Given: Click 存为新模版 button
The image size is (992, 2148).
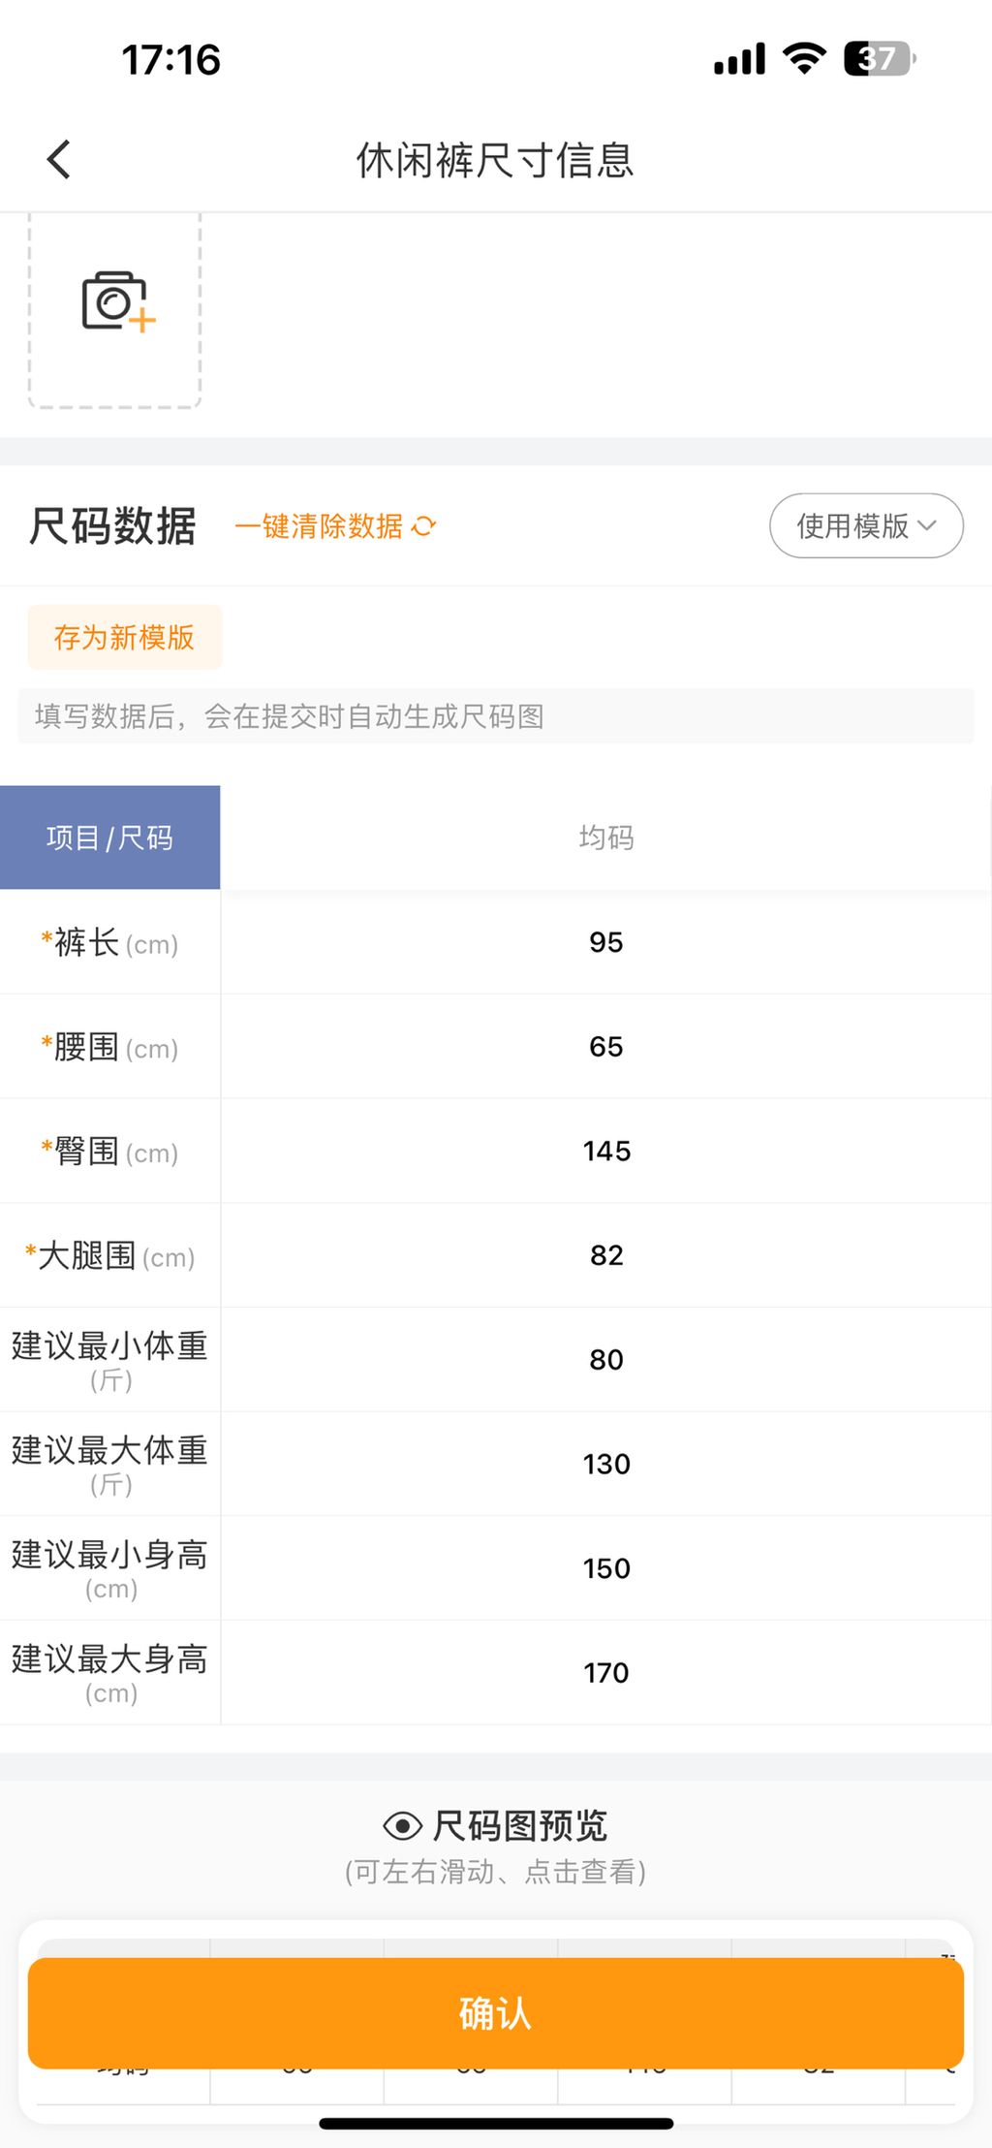Looking at the screenshot, I should point(125,638).
